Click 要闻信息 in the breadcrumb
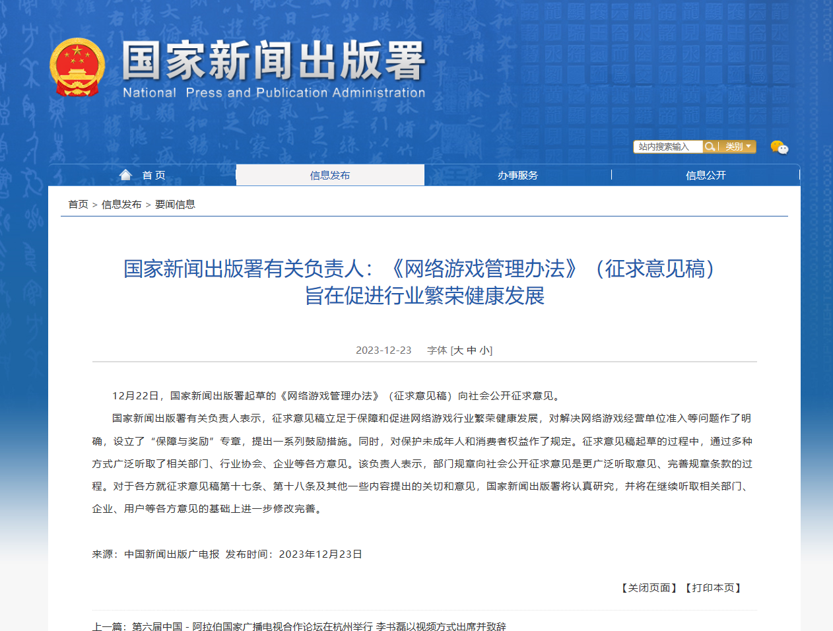 click(175, 205)
